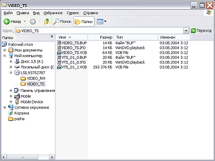Click the Мои документы folder icon

pyautogui.click(x=11, y=50)
